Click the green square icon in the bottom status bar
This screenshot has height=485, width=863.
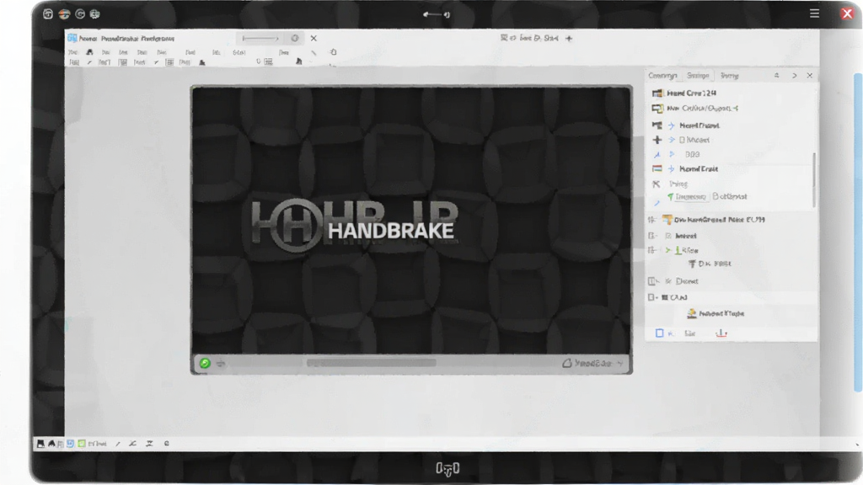pos(82,443)
